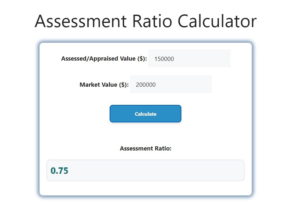This screenshot has height=205, width=291.
Task: Hit Calculate to compute the ratio
Action: click(145, 113)
